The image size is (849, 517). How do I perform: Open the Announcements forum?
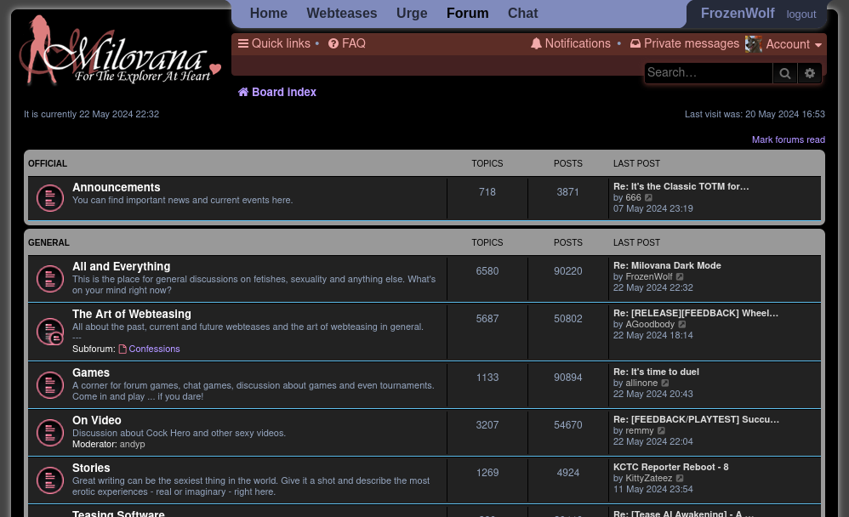pos(117,187)
